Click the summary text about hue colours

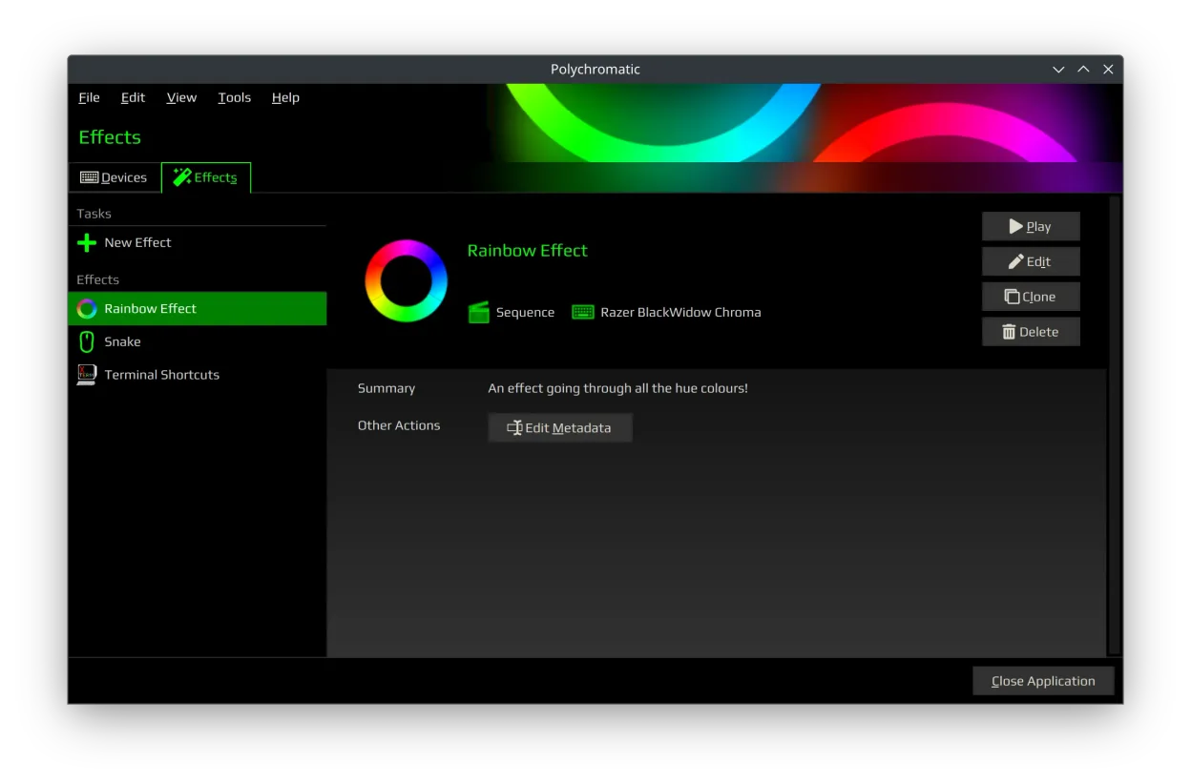pos(618,388)
